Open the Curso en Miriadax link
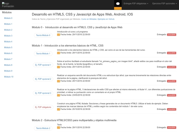Image resolution: width=179 pixels, height=134 pixels. coord(89,19)
